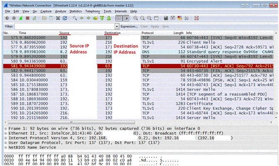This screenshot has width=279, height=166.
Task: Expand the Frame 1 details row
Action: 6,129
